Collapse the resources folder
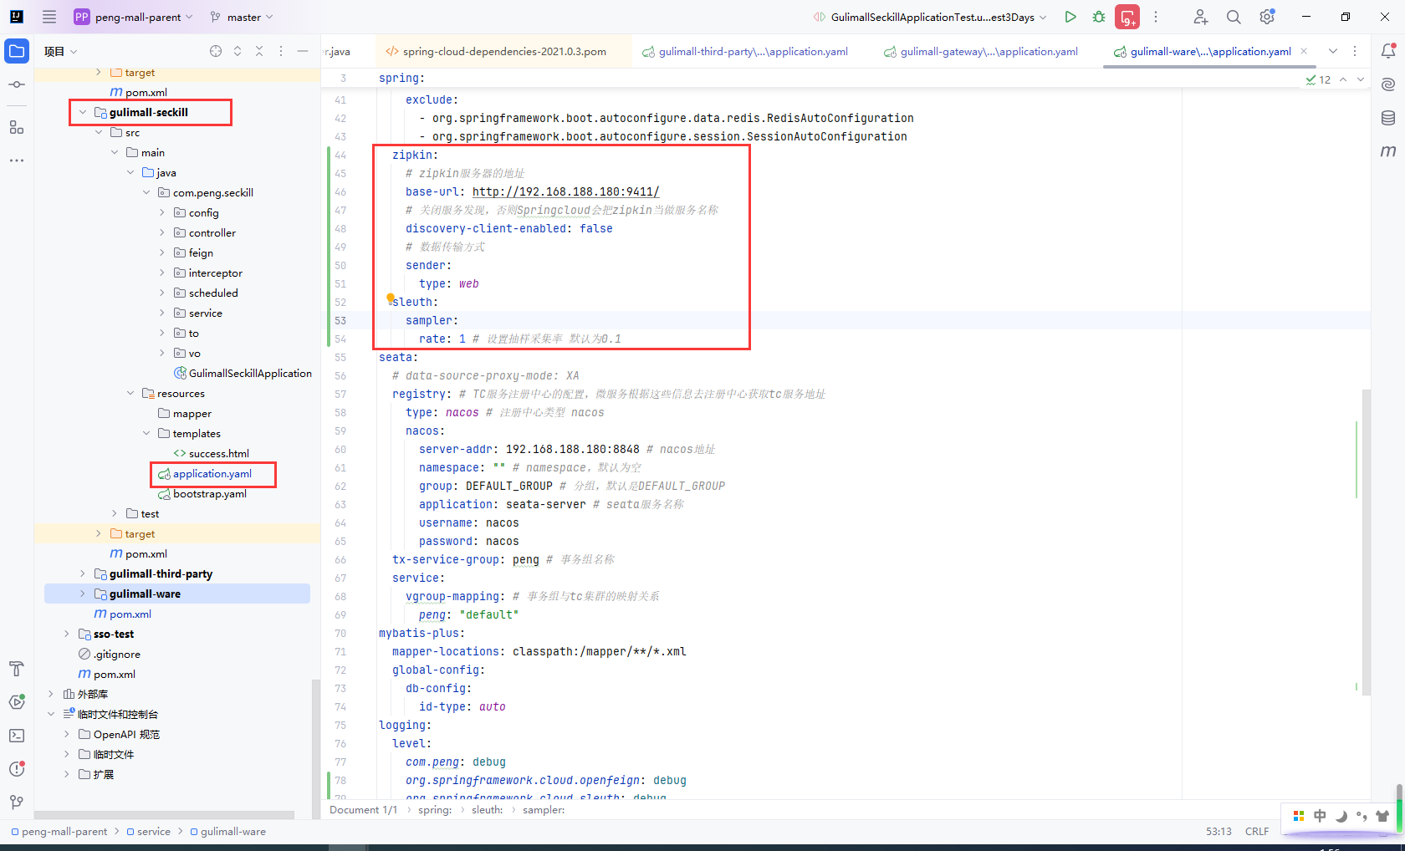Image resolution: width=1405 pixels, height=851 pixels. pyautogui.click(x=130, y=393)
